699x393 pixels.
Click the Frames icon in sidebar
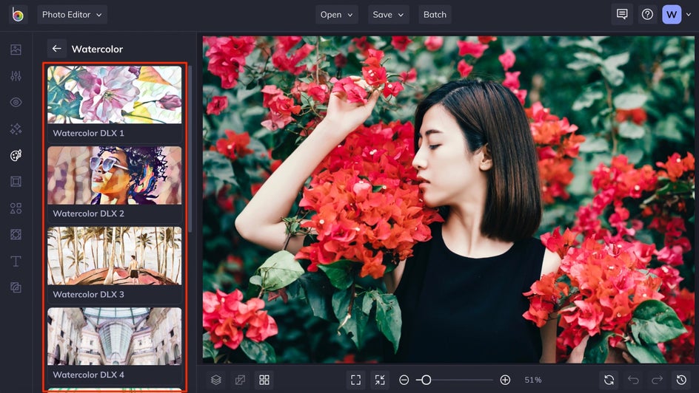pyautogui.click(x=16, y=182)
